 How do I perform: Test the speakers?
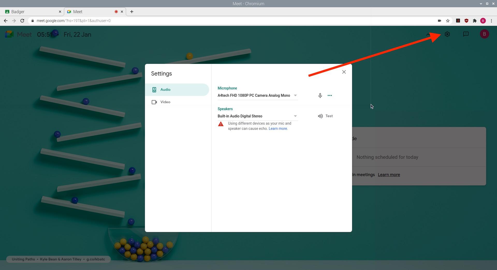325,116
